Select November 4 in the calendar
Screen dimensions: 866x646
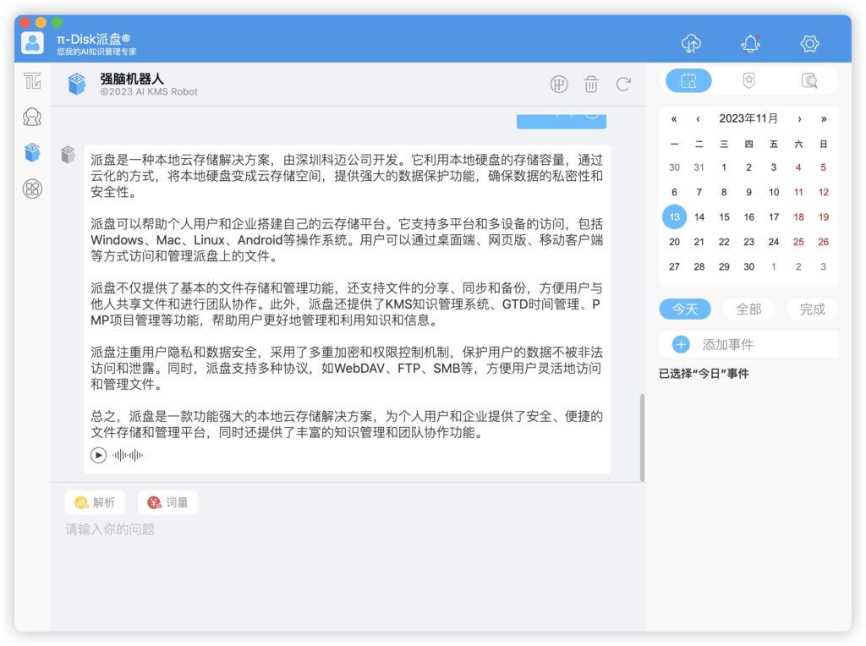pos(798,167)
